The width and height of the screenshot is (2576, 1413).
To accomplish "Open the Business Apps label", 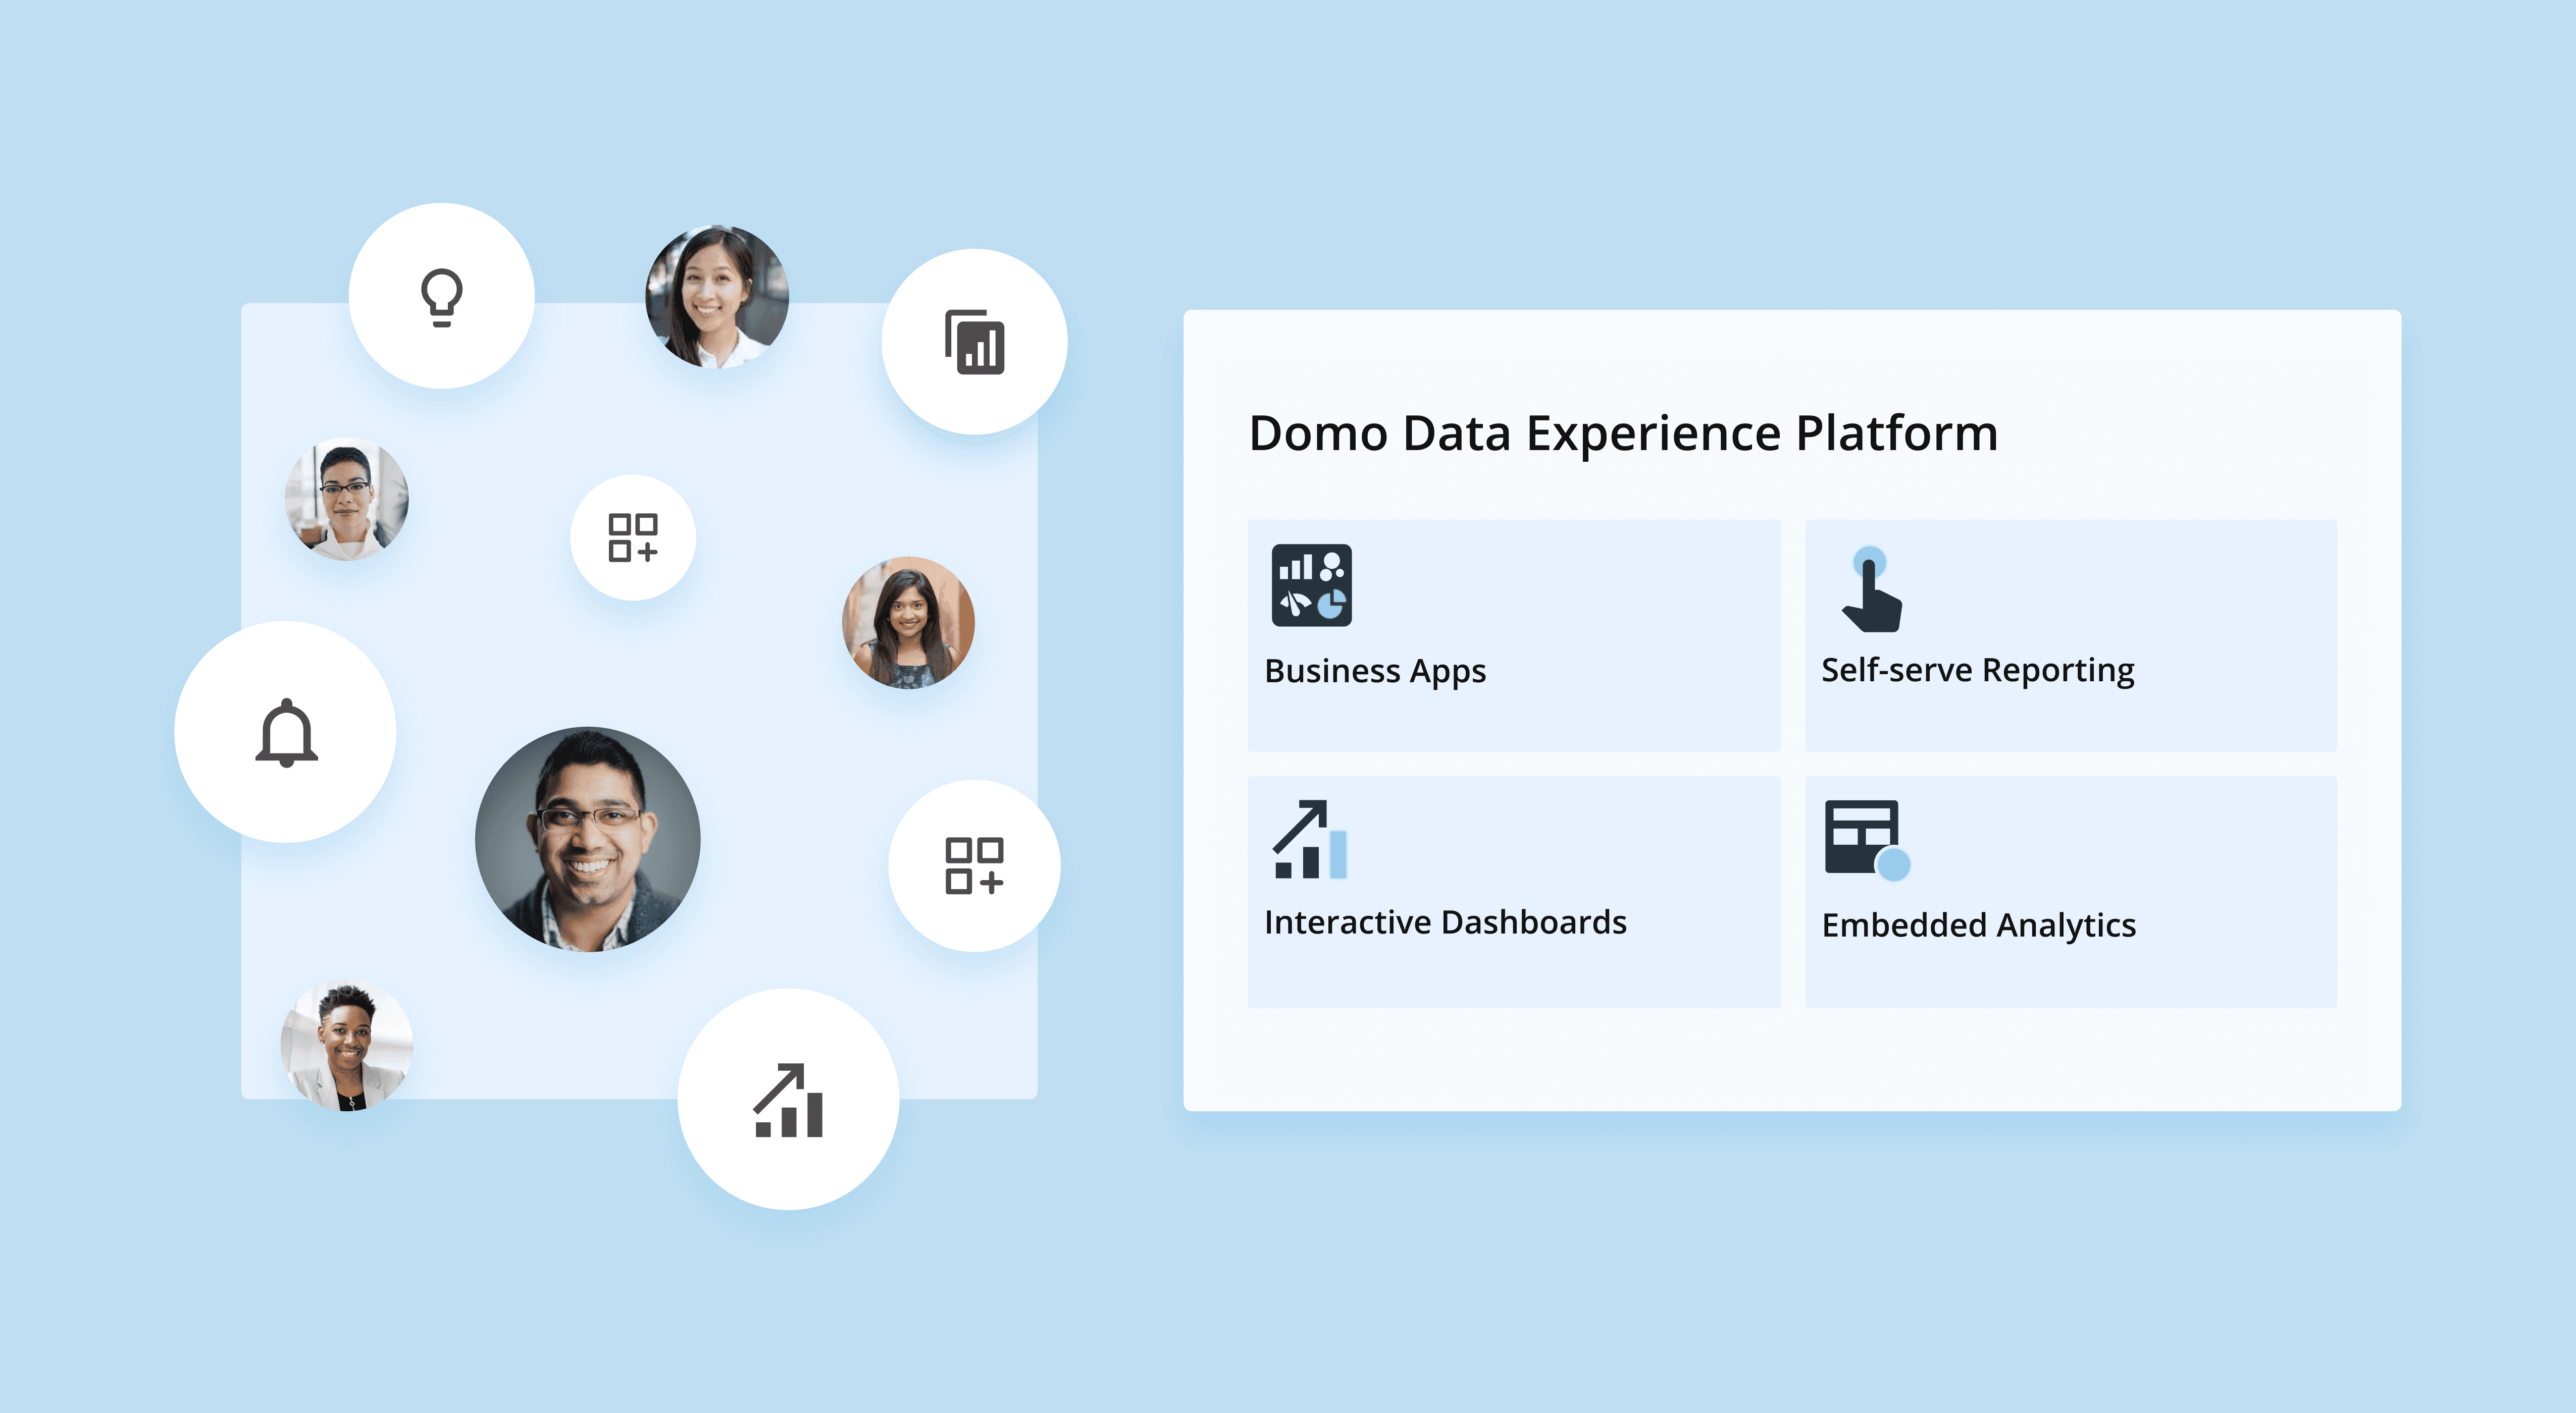I will pos(1375,671).
